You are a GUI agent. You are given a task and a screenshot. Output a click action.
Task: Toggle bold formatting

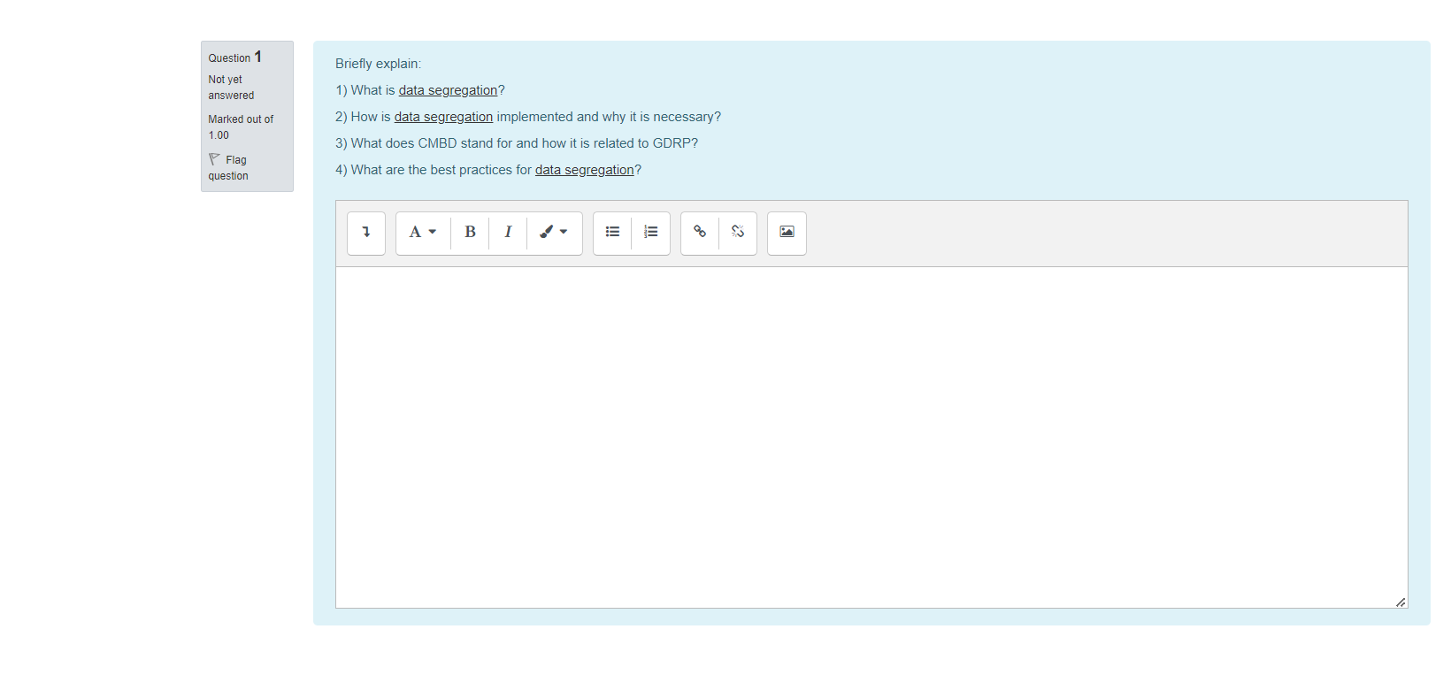click(x=470, y=233)
